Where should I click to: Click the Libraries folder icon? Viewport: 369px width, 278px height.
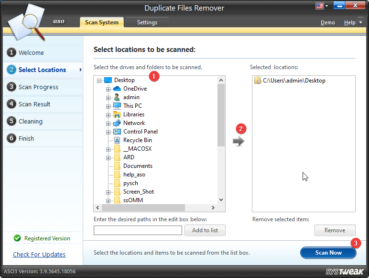click(117, 114)
